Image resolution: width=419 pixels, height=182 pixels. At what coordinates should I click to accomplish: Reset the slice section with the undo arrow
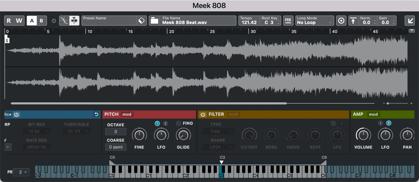coord(96,114)
